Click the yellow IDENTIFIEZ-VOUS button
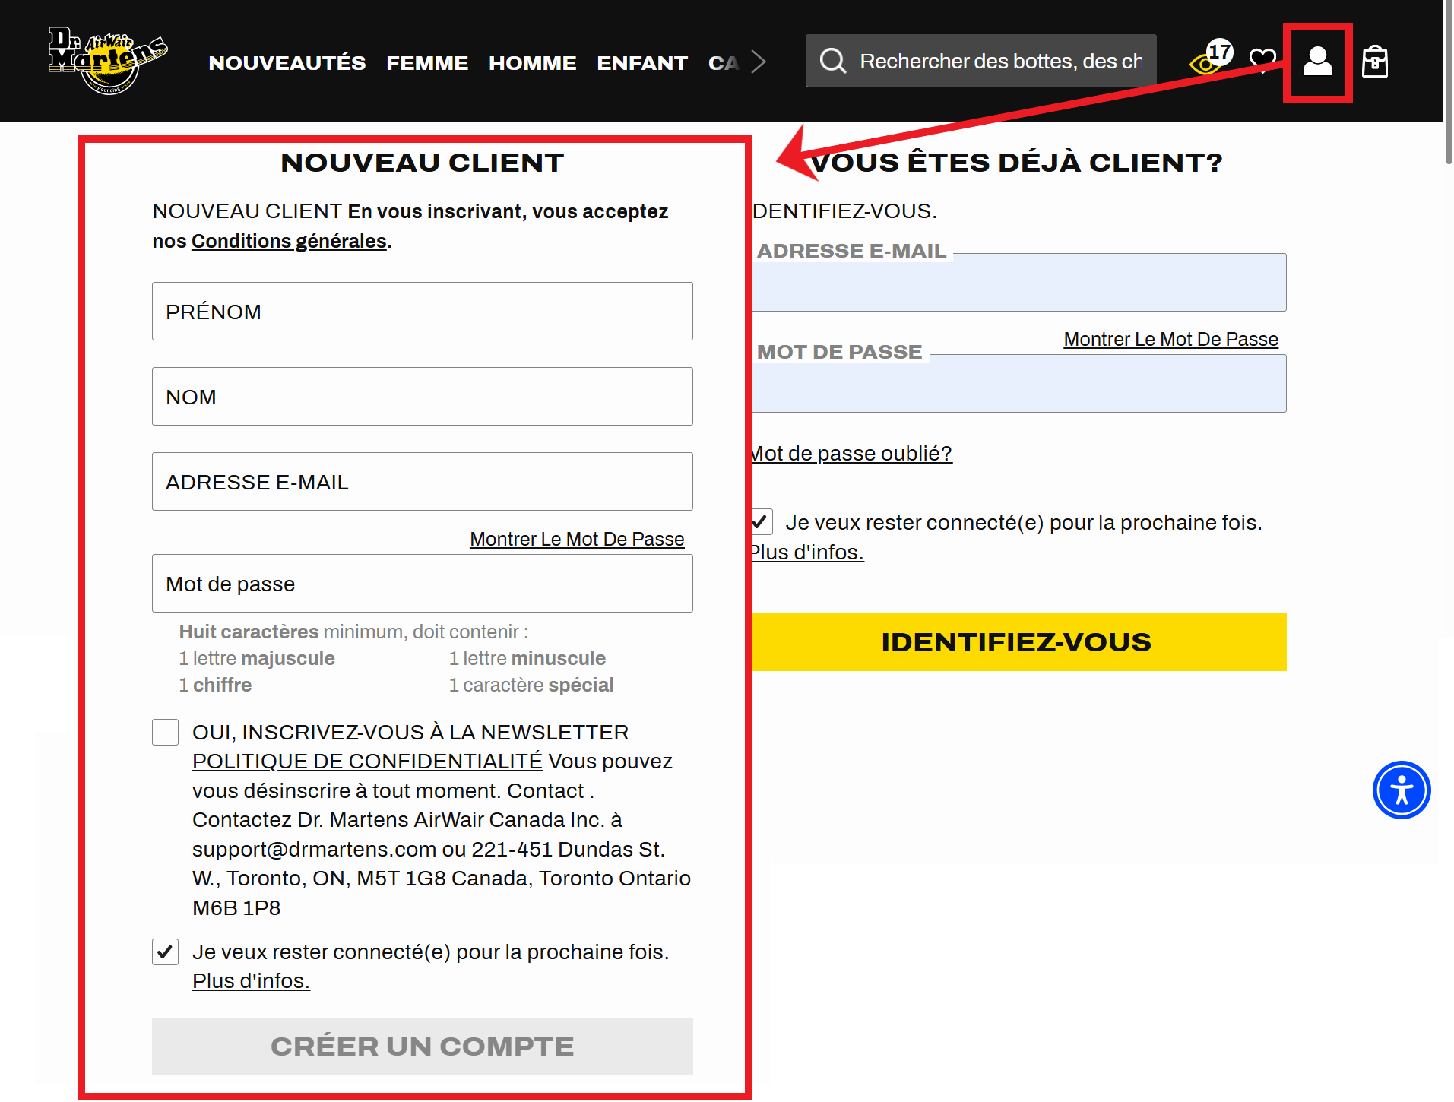The image size is (1454, 1102). [1016, 642]
